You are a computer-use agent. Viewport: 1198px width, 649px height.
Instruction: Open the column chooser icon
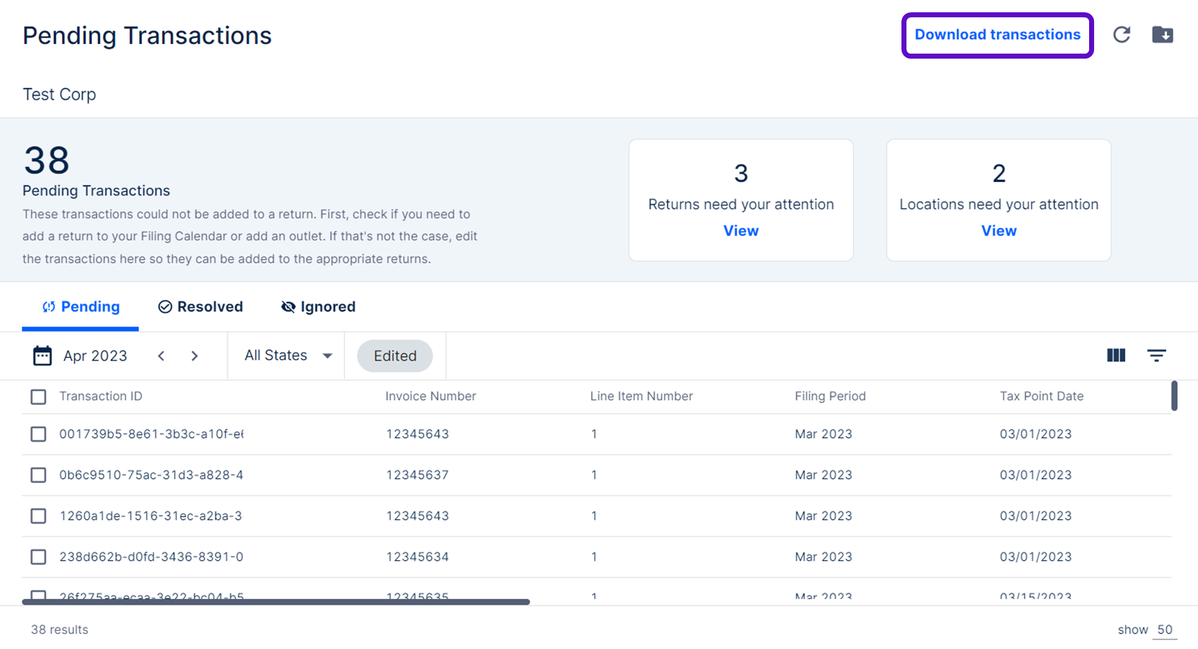(1116, 355)
